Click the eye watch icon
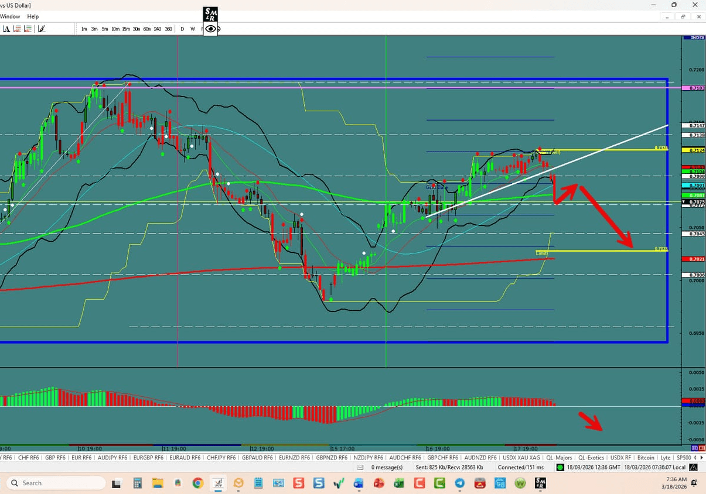 210,28
